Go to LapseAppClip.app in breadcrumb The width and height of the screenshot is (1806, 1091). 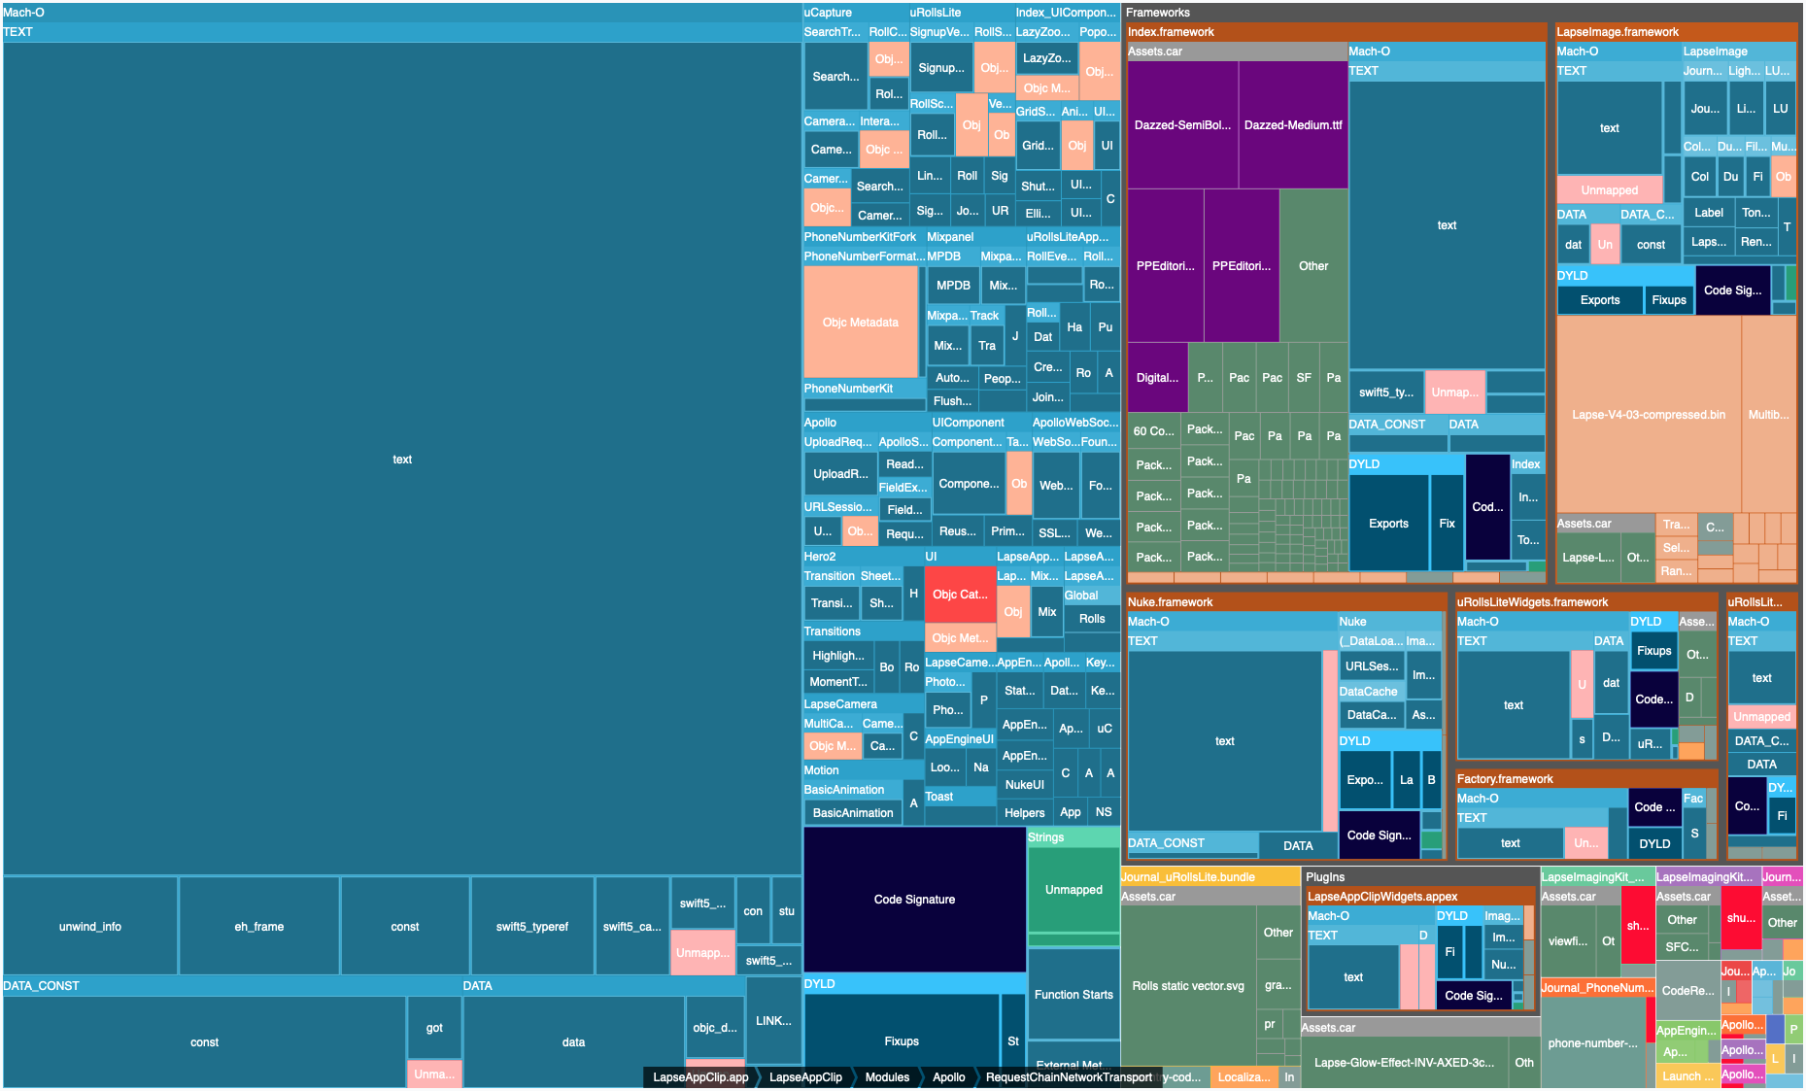(700, 1076)
